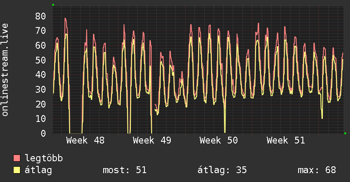Click the 20 y-axis tick label

tap(41, 104)
